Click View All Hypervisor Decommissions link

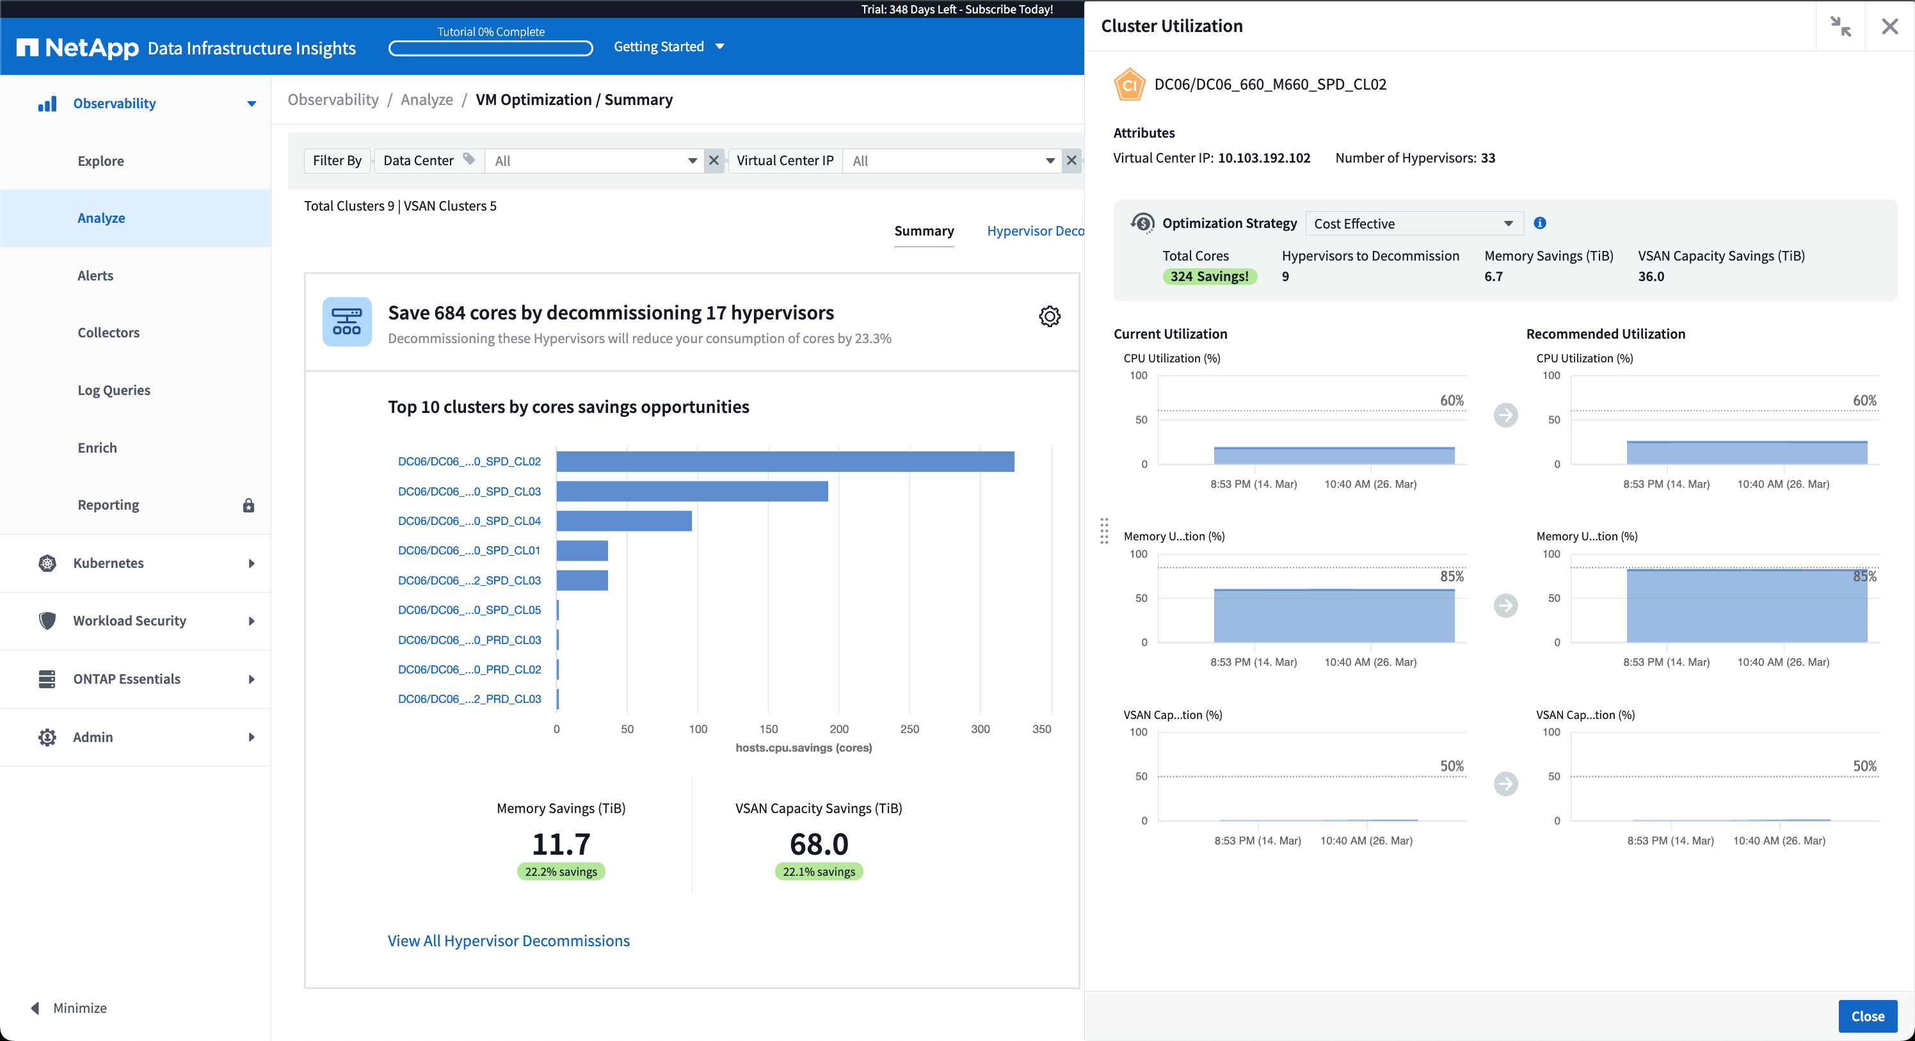point(508,940)
